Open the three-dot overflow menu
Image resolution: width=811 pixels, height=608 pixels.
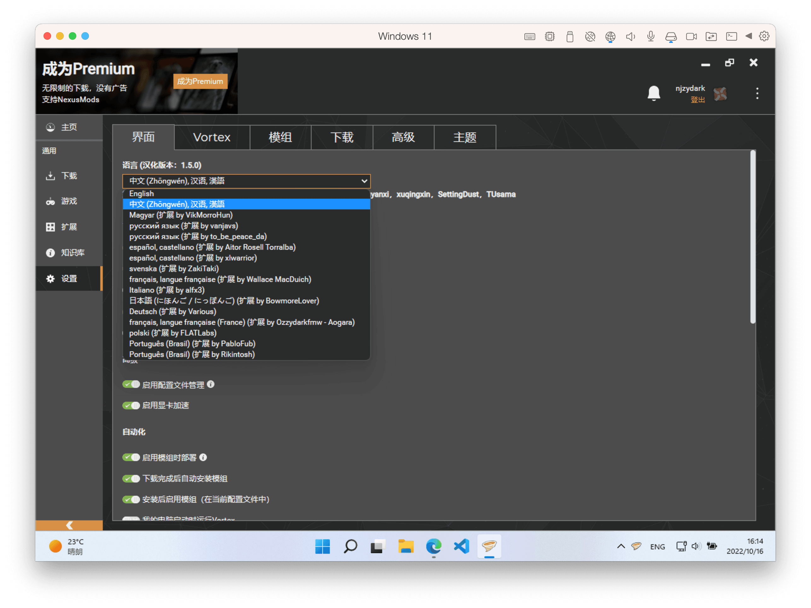(x=757, y=93)
